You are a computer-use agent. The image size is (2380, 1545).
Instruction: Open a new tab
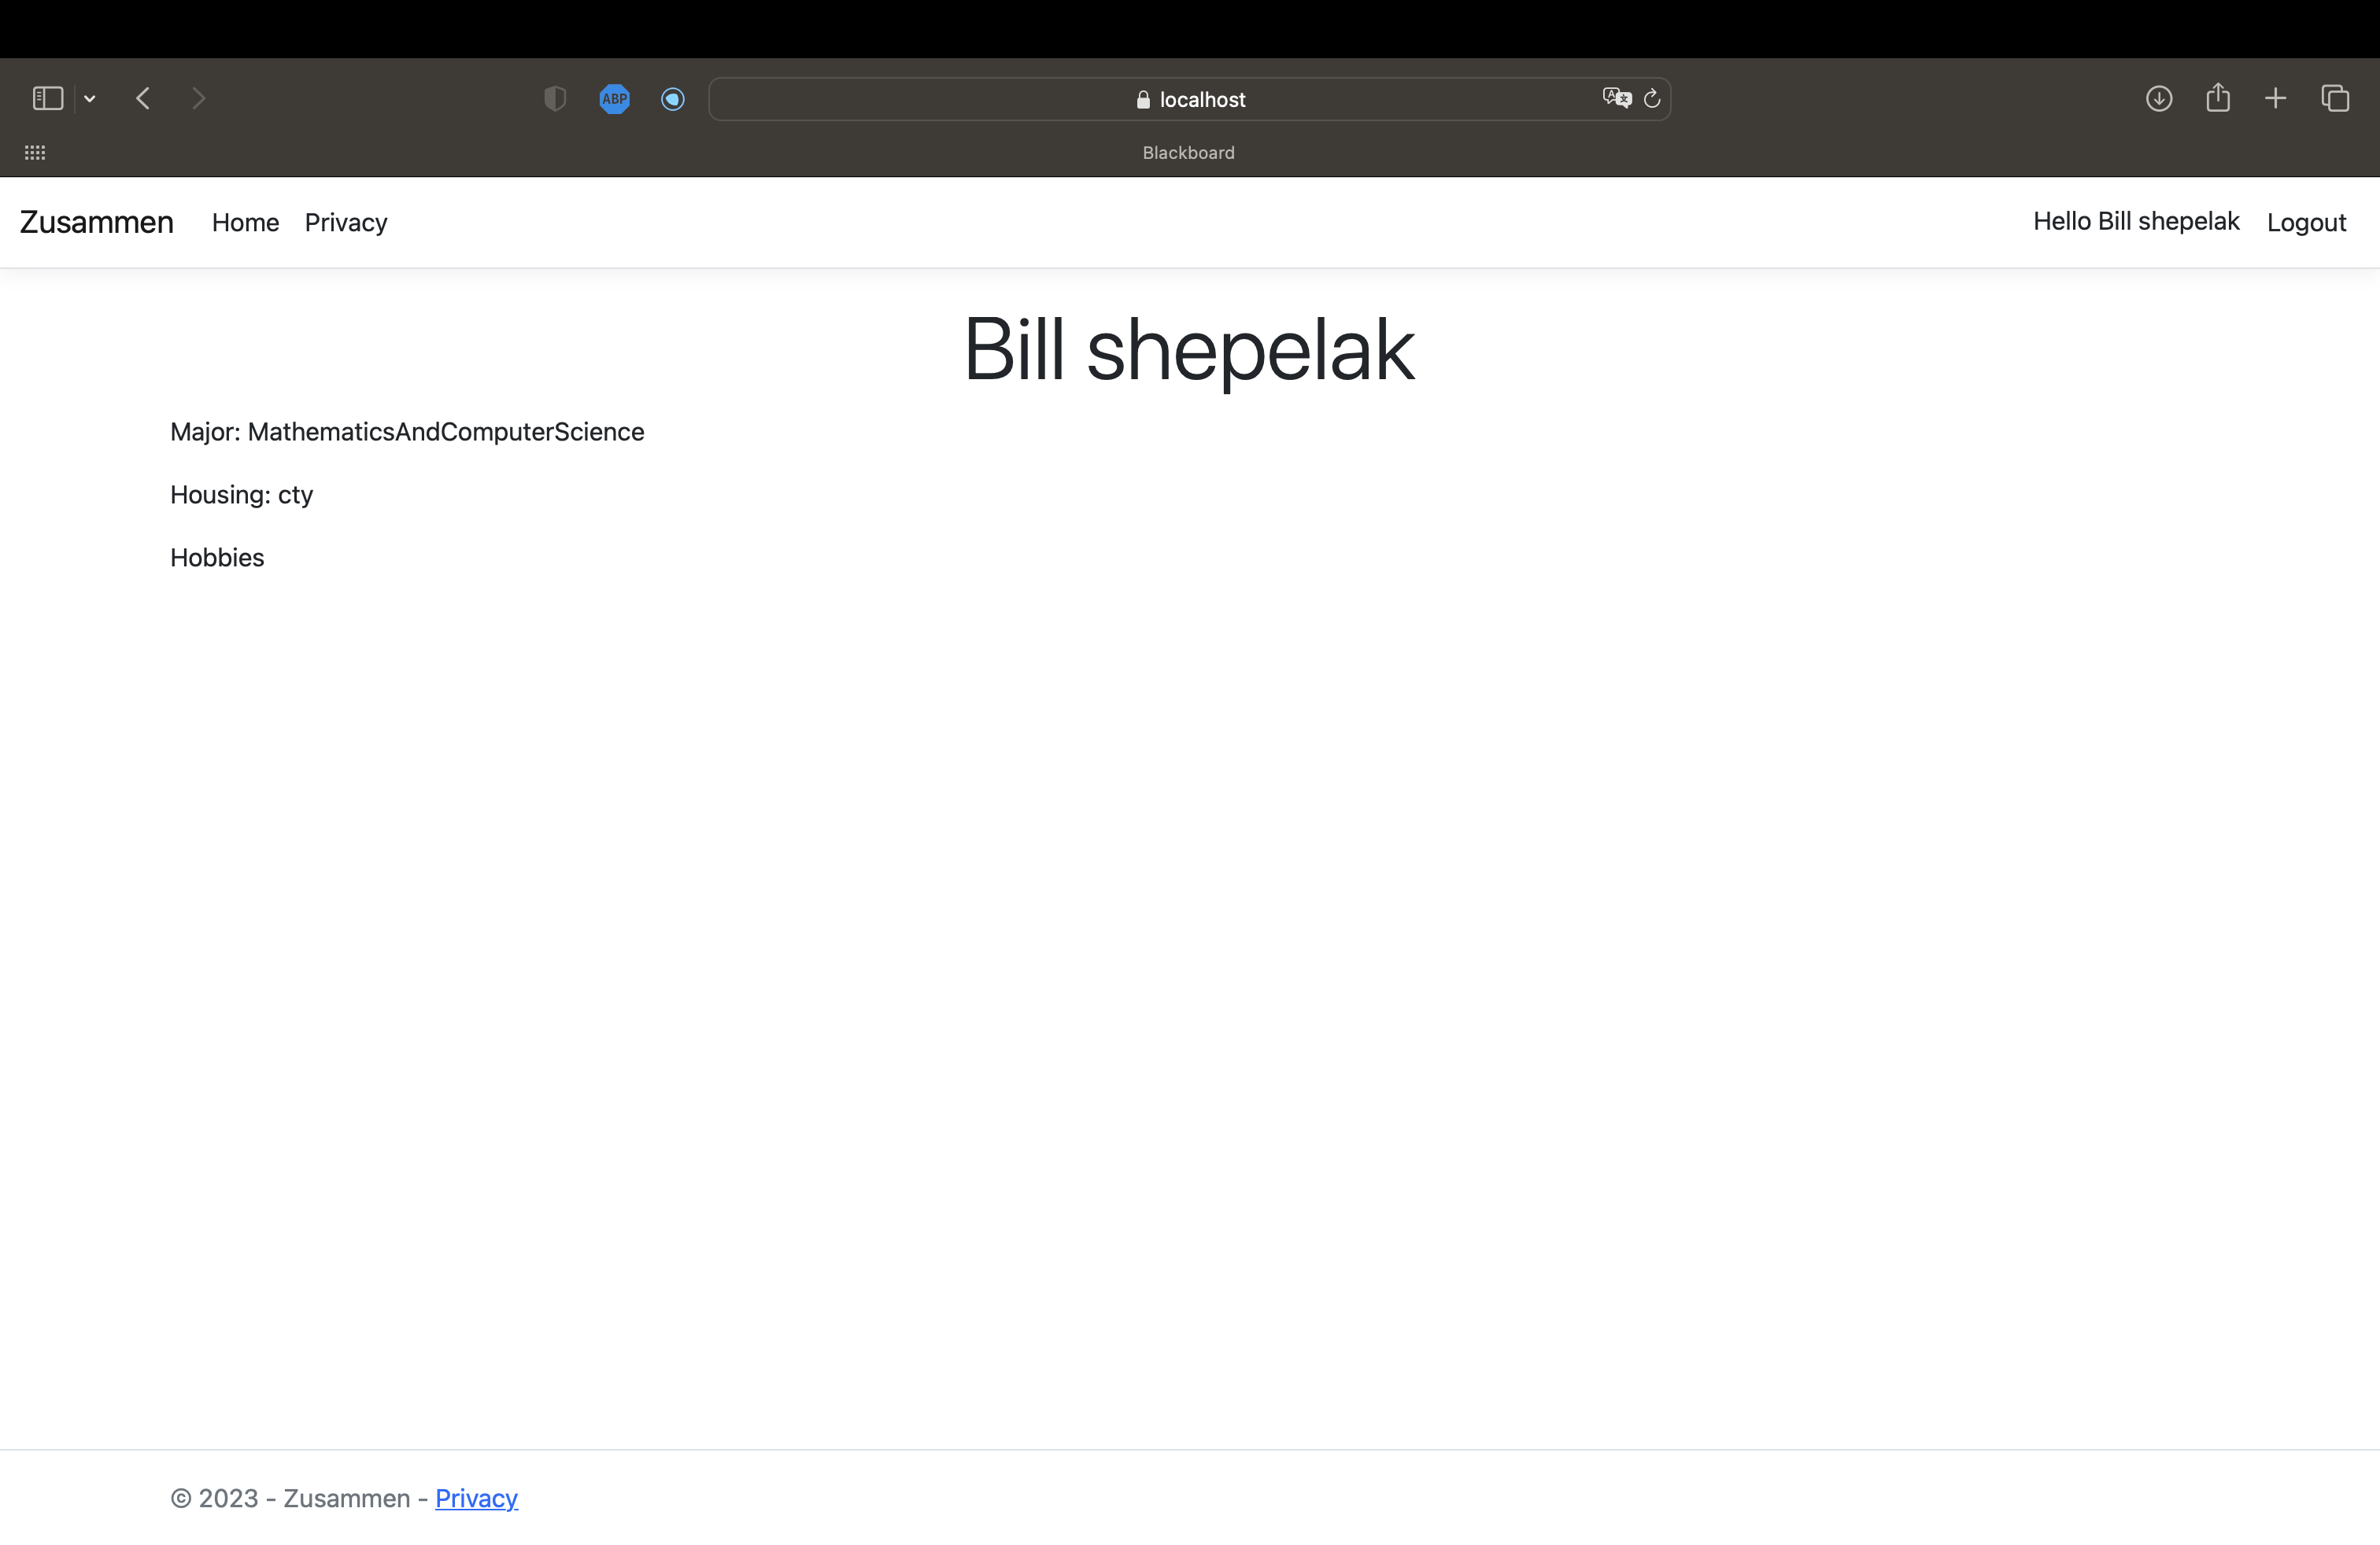[x=2276, y=98]
